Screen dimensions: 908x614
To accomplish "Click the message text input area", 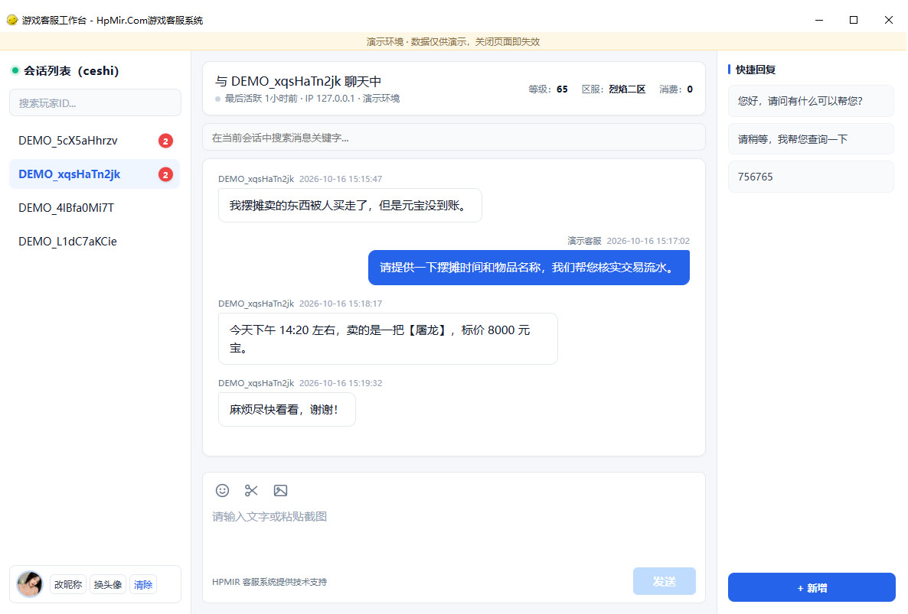I will (x=454, y=532).
